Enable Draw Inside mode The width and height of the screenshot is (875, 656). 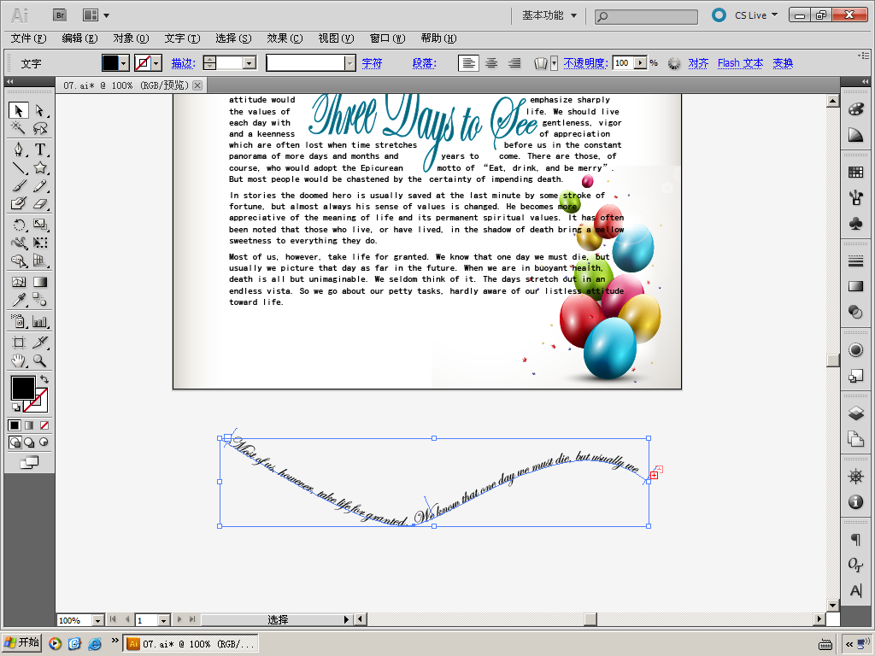pyautogui.click(x=44, y=442)
